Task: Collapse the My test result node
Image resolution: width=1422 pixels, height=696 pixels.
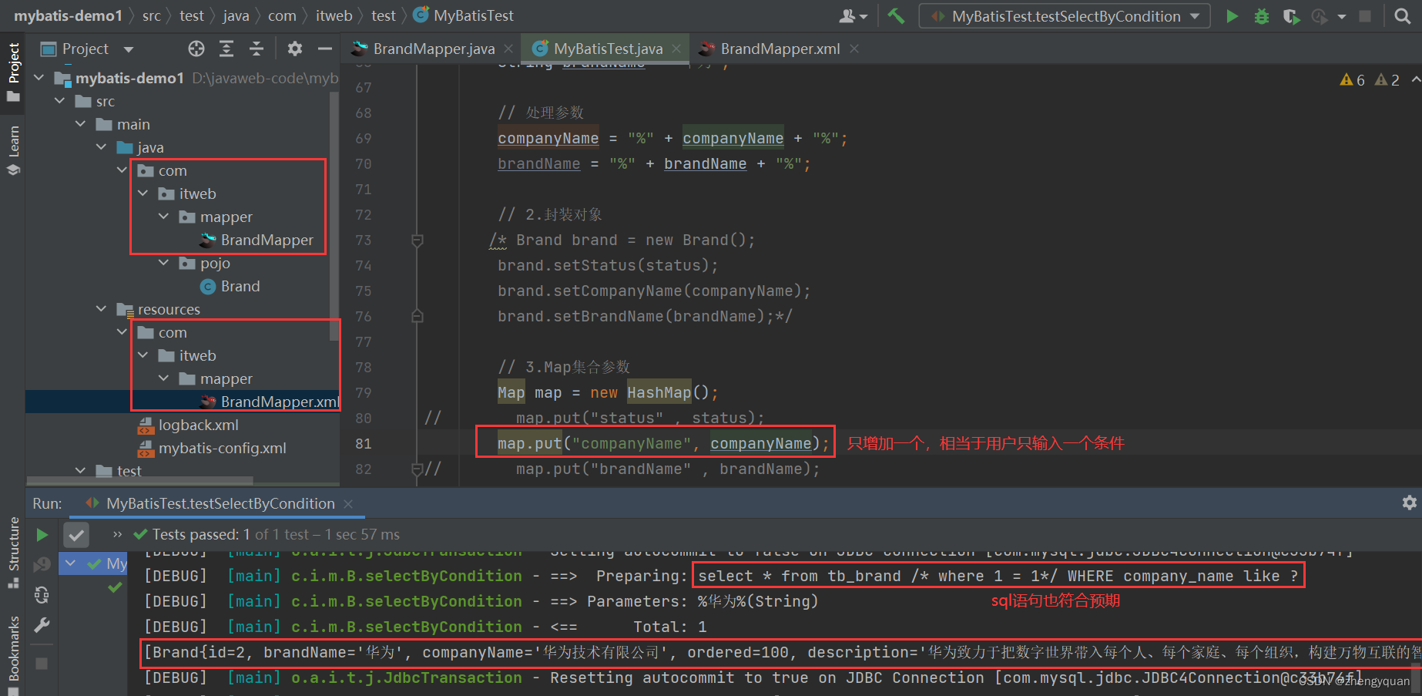Action: click(x=70, y=563)
